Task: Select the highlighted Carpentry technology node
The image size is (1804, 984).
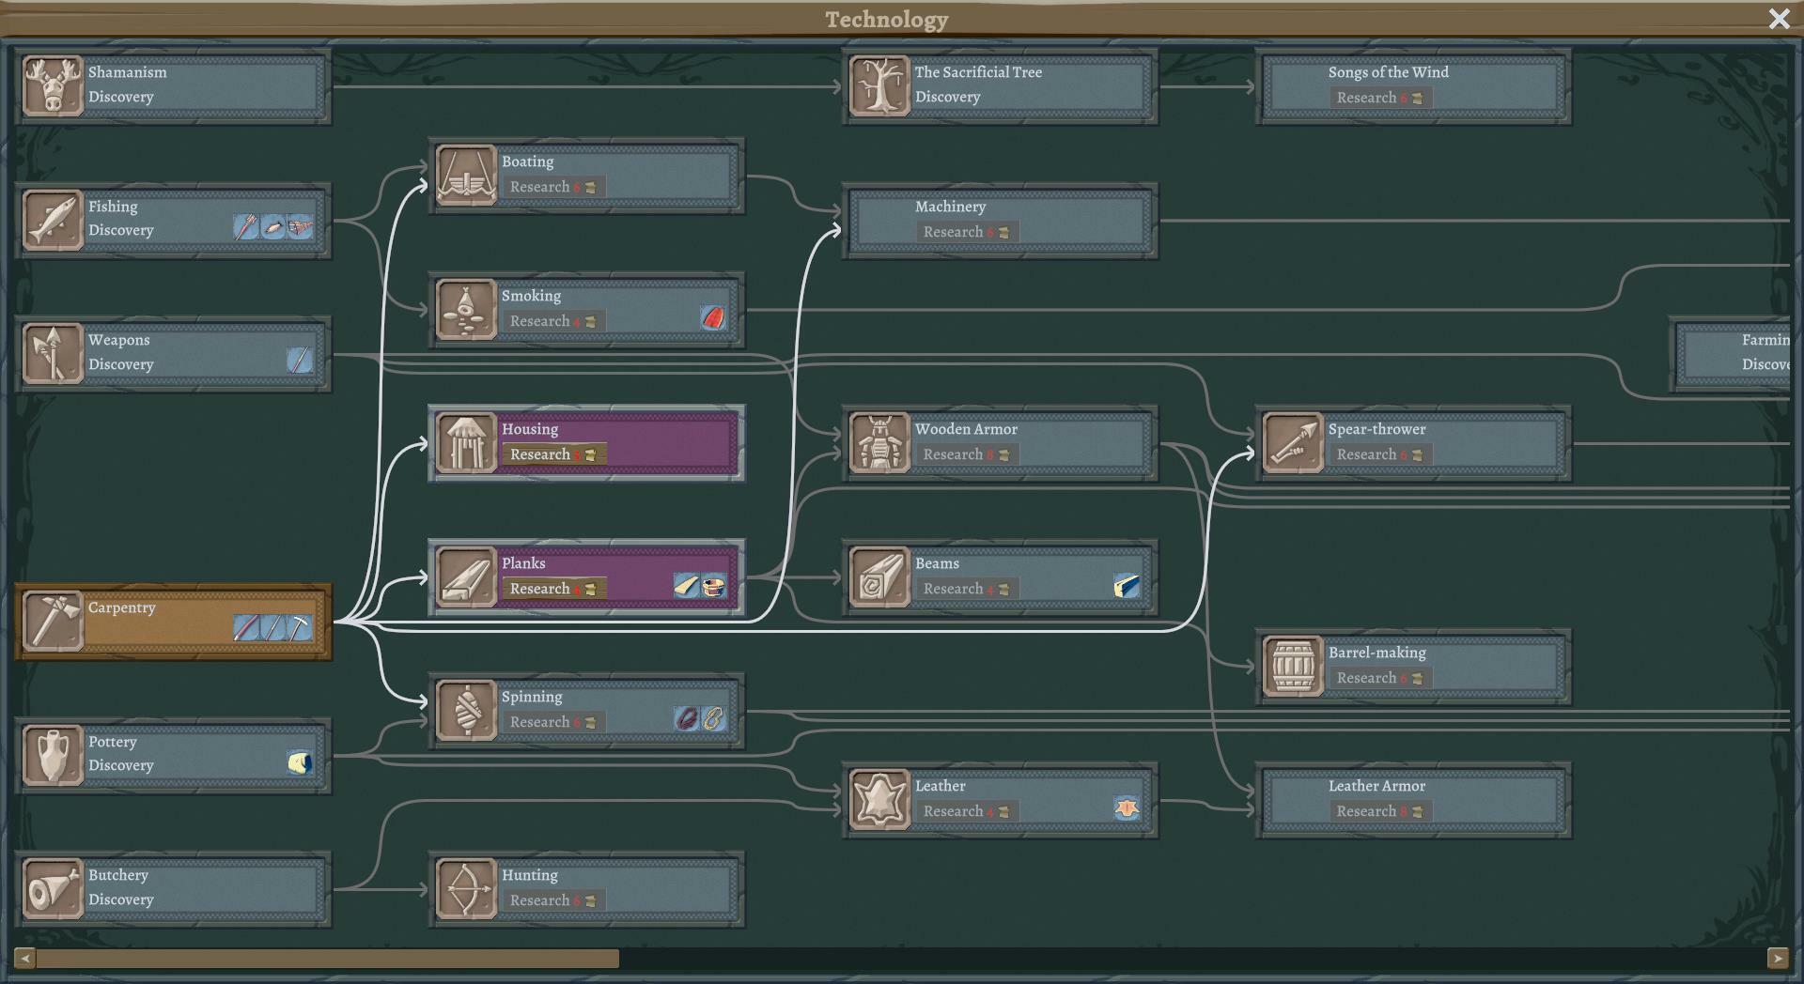Action: (x=173, y=622)
